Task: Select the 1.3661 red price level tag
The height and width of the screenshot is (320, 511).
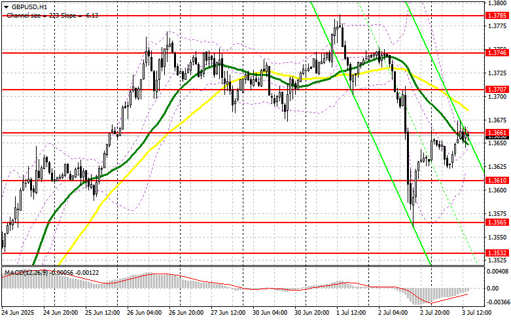Action: click(x=497, y=133)
